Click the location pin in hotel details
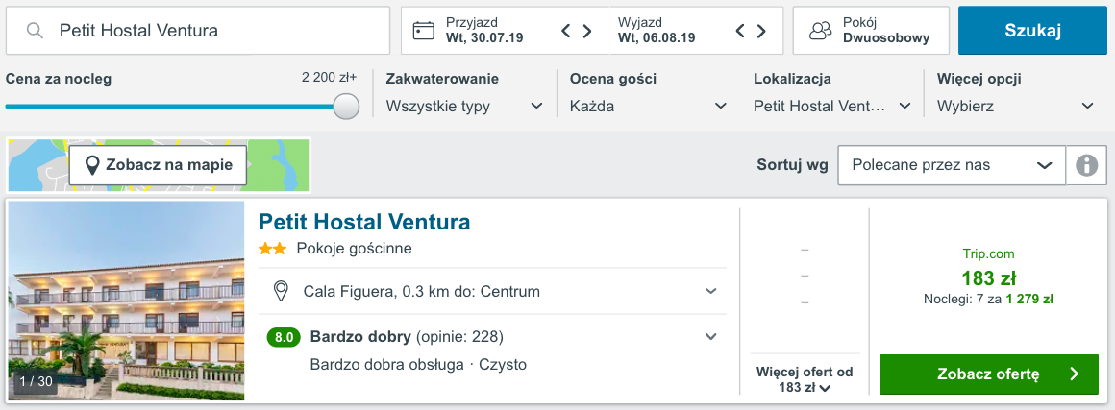Viewport: 1115px width, 410px height. coord(281,291)
